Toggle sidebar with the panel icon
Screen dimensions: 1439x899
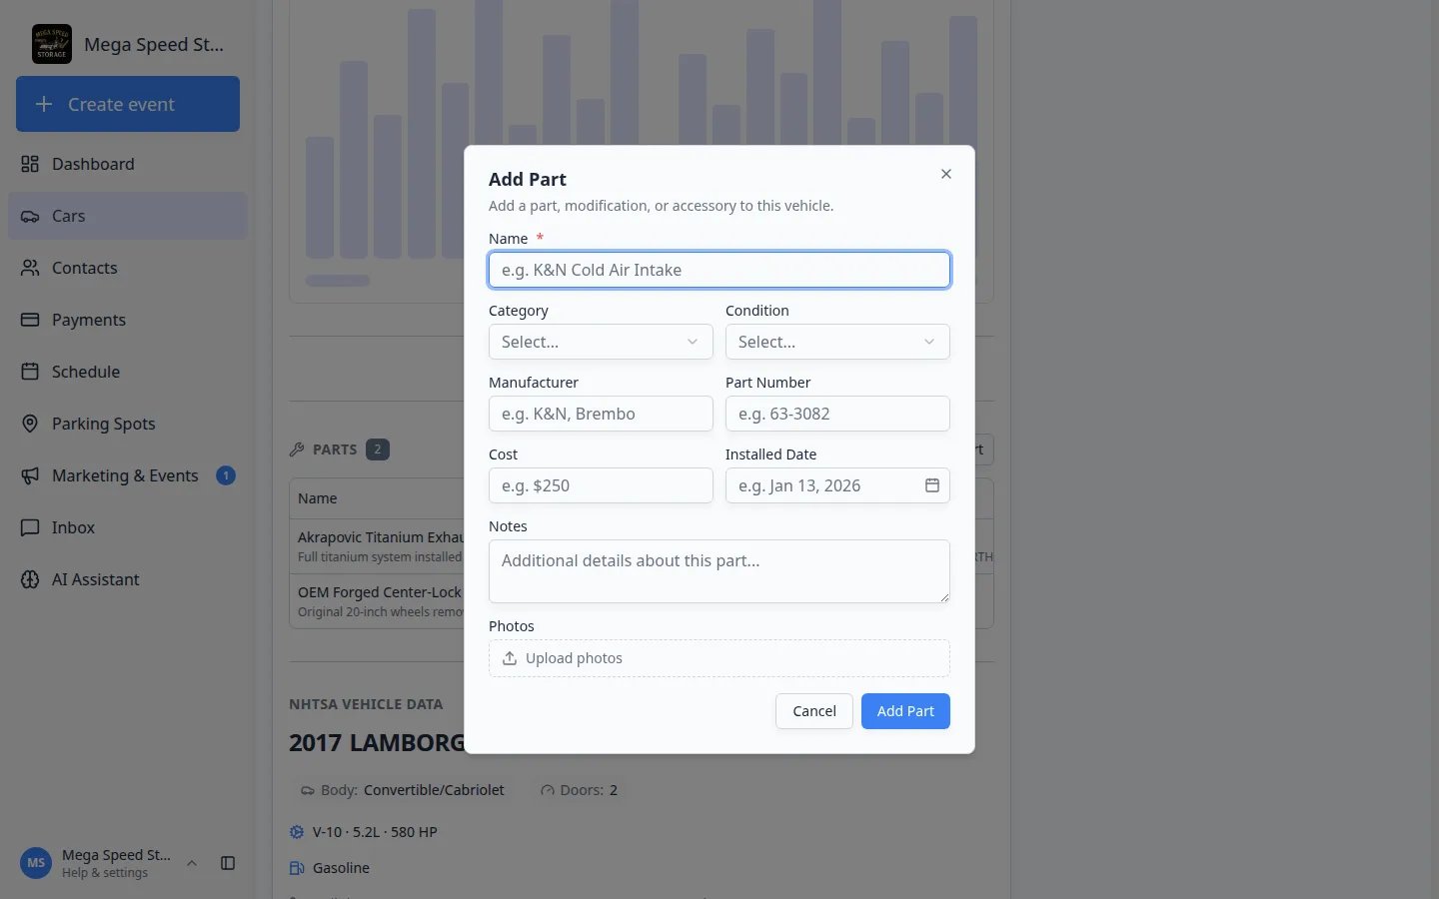click(x=228, y=863)
